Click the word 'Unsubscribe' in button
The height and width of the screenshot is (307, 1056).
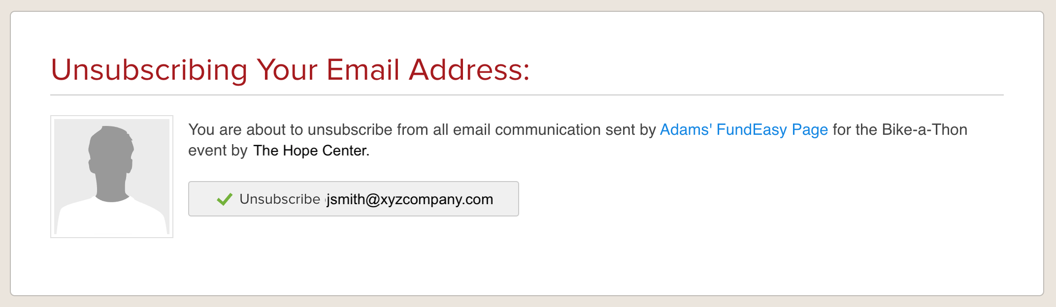280,199
